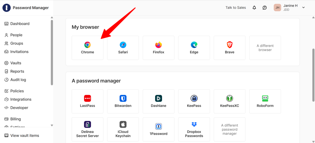This screenshot has width=315, height=143.
Task: Click the Chrome label text
Action: click(x=87, y=52)
